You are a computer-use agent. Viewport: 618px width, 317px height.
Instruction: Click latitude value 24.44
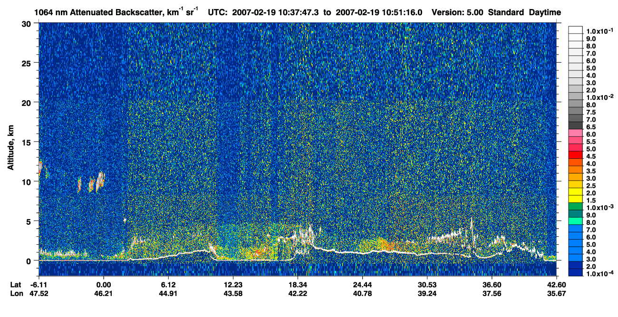[x=362, y=284]
